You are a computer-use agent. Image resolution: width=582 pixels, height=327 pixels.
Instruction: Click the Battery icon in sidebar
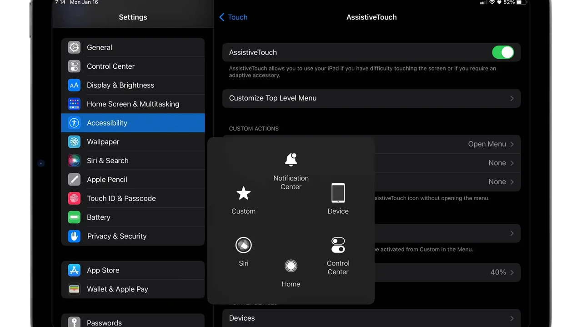coord(74,217)
